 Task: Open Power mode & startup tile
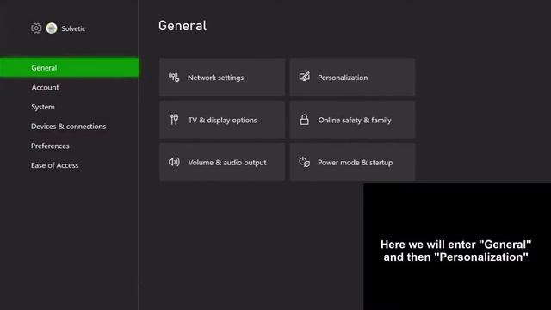coord(352,162)
